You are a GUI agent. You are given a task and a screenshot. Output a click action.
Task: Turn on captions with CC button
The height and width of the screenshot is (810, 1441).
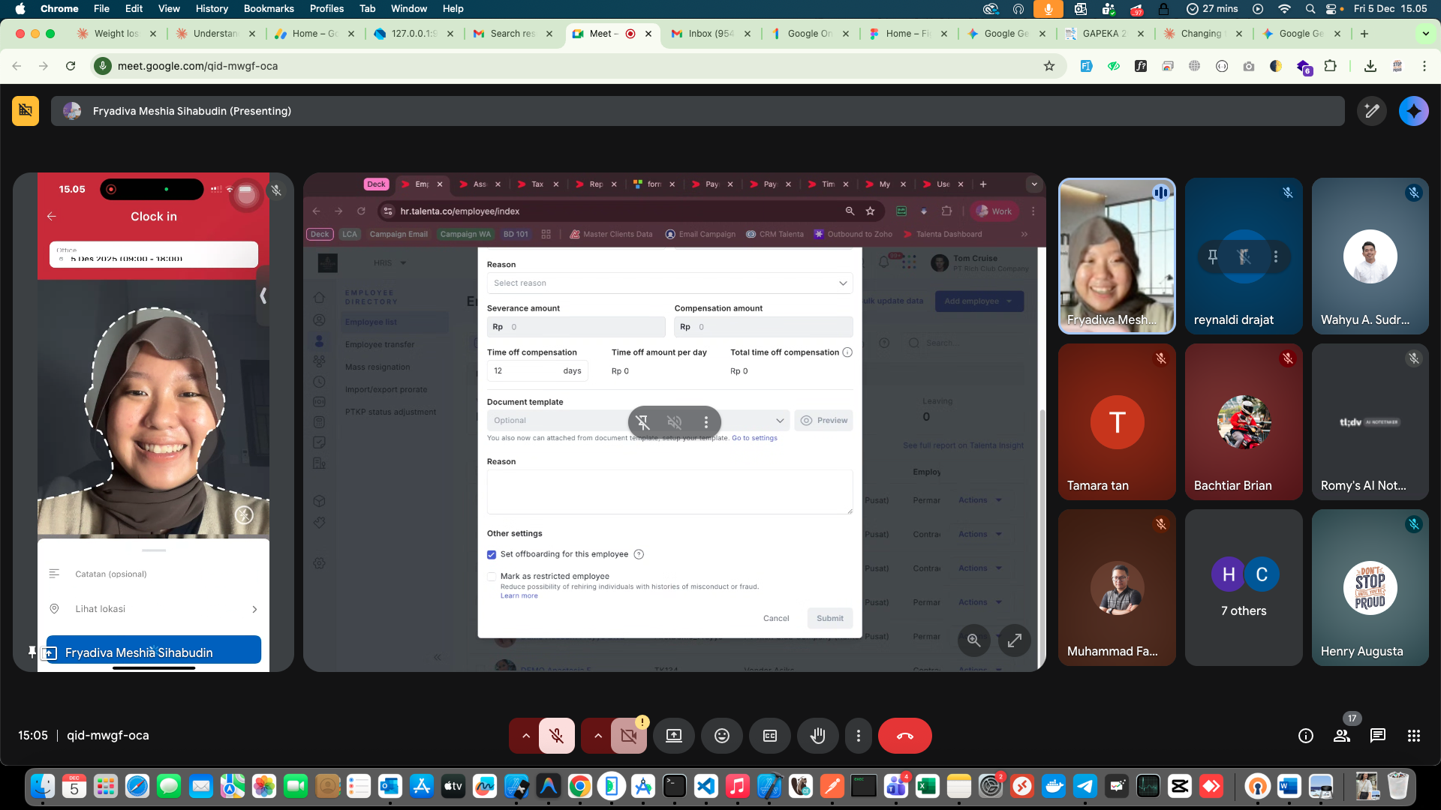pyautogui.click(x=769, y=736)
